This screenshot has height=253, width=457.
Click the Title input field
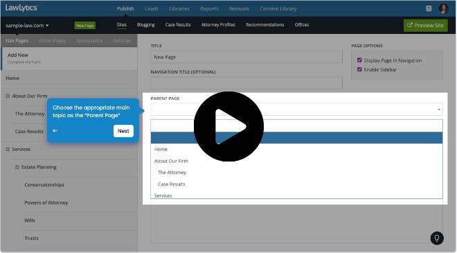(247, 57)
